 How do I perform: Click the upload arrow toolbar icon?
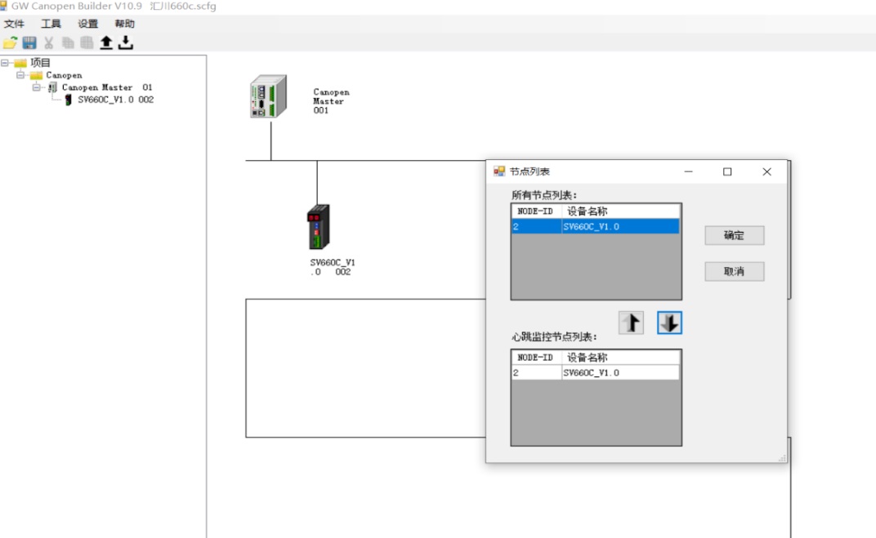pyautogui.click(x=106, y=42)
